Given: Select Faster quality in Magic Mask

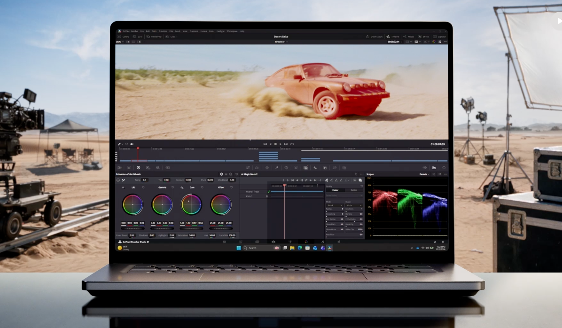Looking at the screenshot, I should 335,190.
